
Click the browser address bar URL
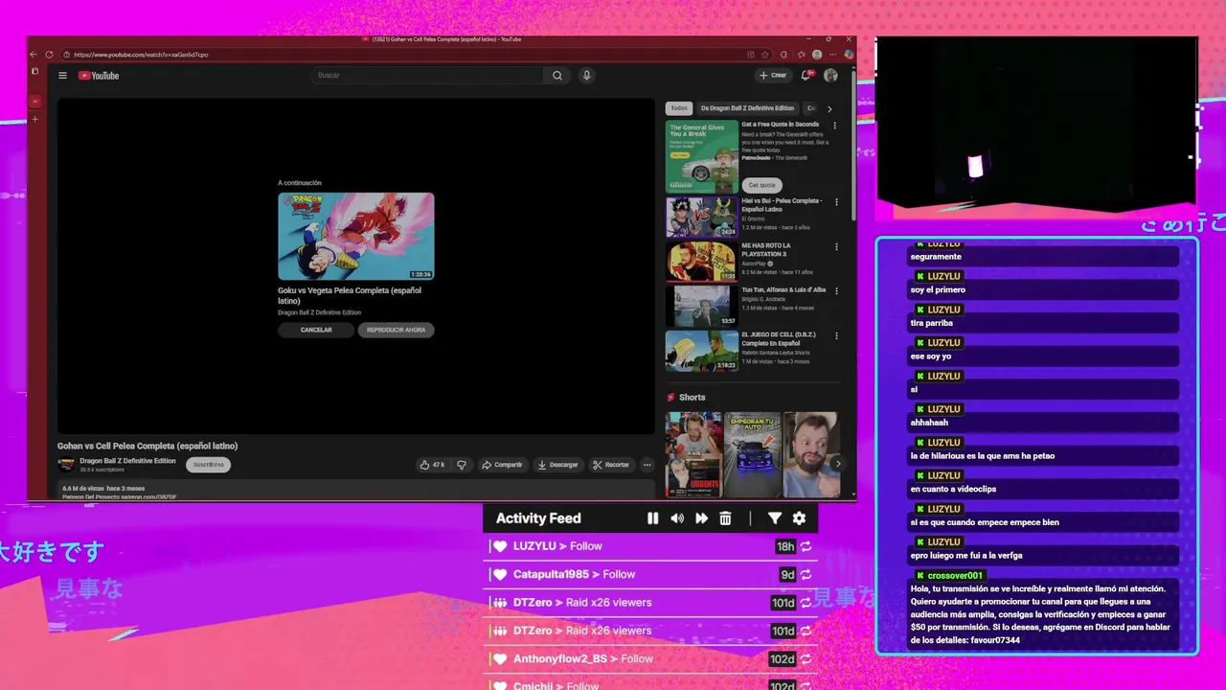coord(141,55)
